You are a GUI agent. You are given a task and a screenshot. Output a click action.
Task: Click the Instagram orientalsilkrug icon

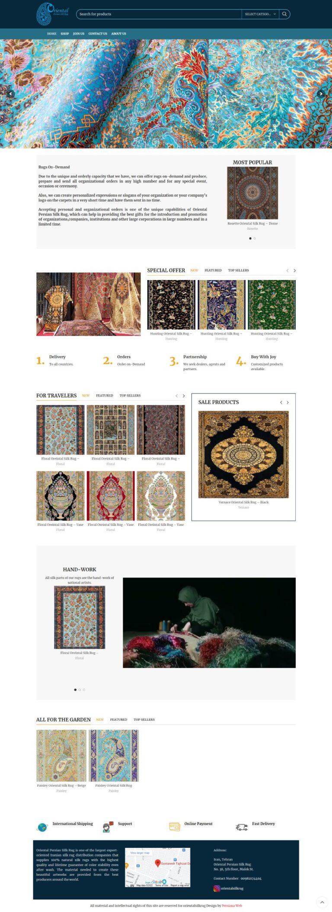click(x=217, y=888)
